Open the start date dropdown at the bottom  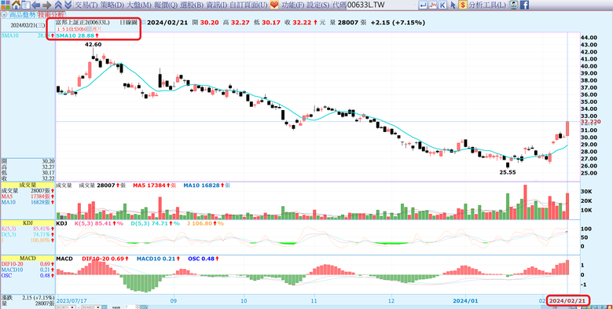pyautogui.click(x=72, y=307)
